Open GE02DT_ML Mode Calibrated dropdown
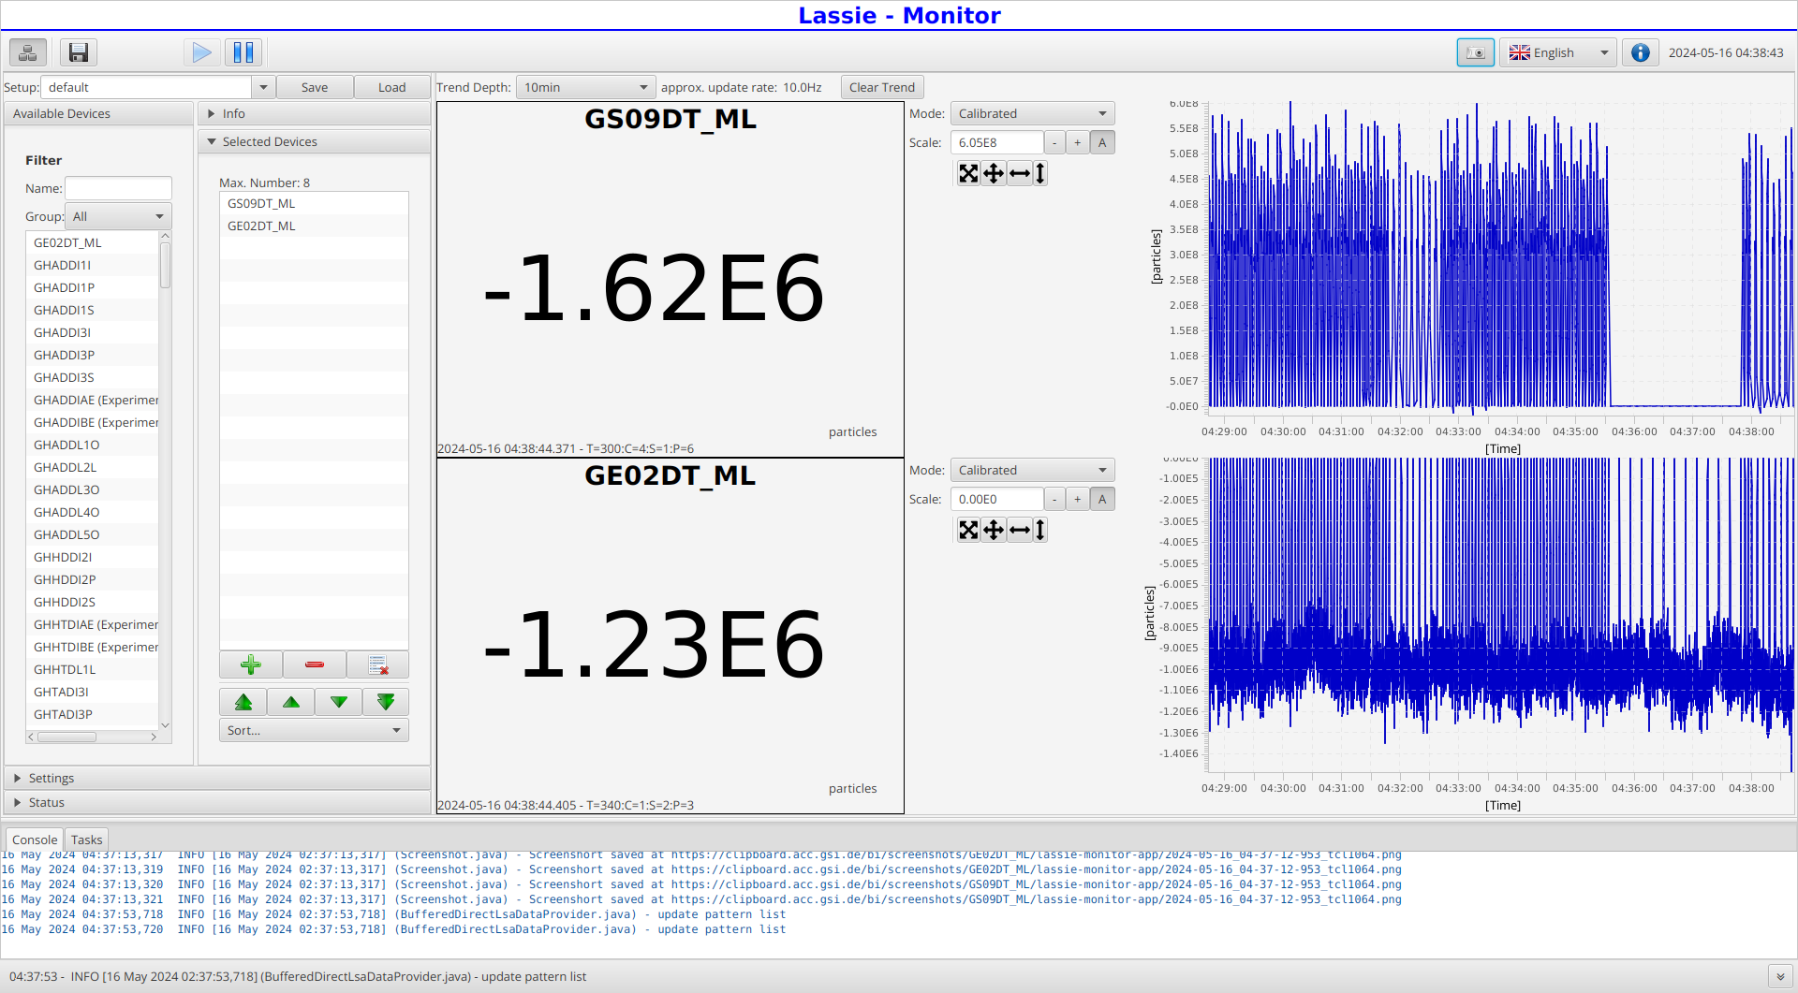1798x993 pixels. (x=1032, y=470)
